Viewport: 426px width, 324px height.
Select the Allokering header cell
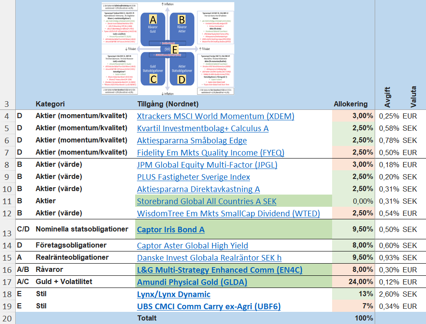350,104
